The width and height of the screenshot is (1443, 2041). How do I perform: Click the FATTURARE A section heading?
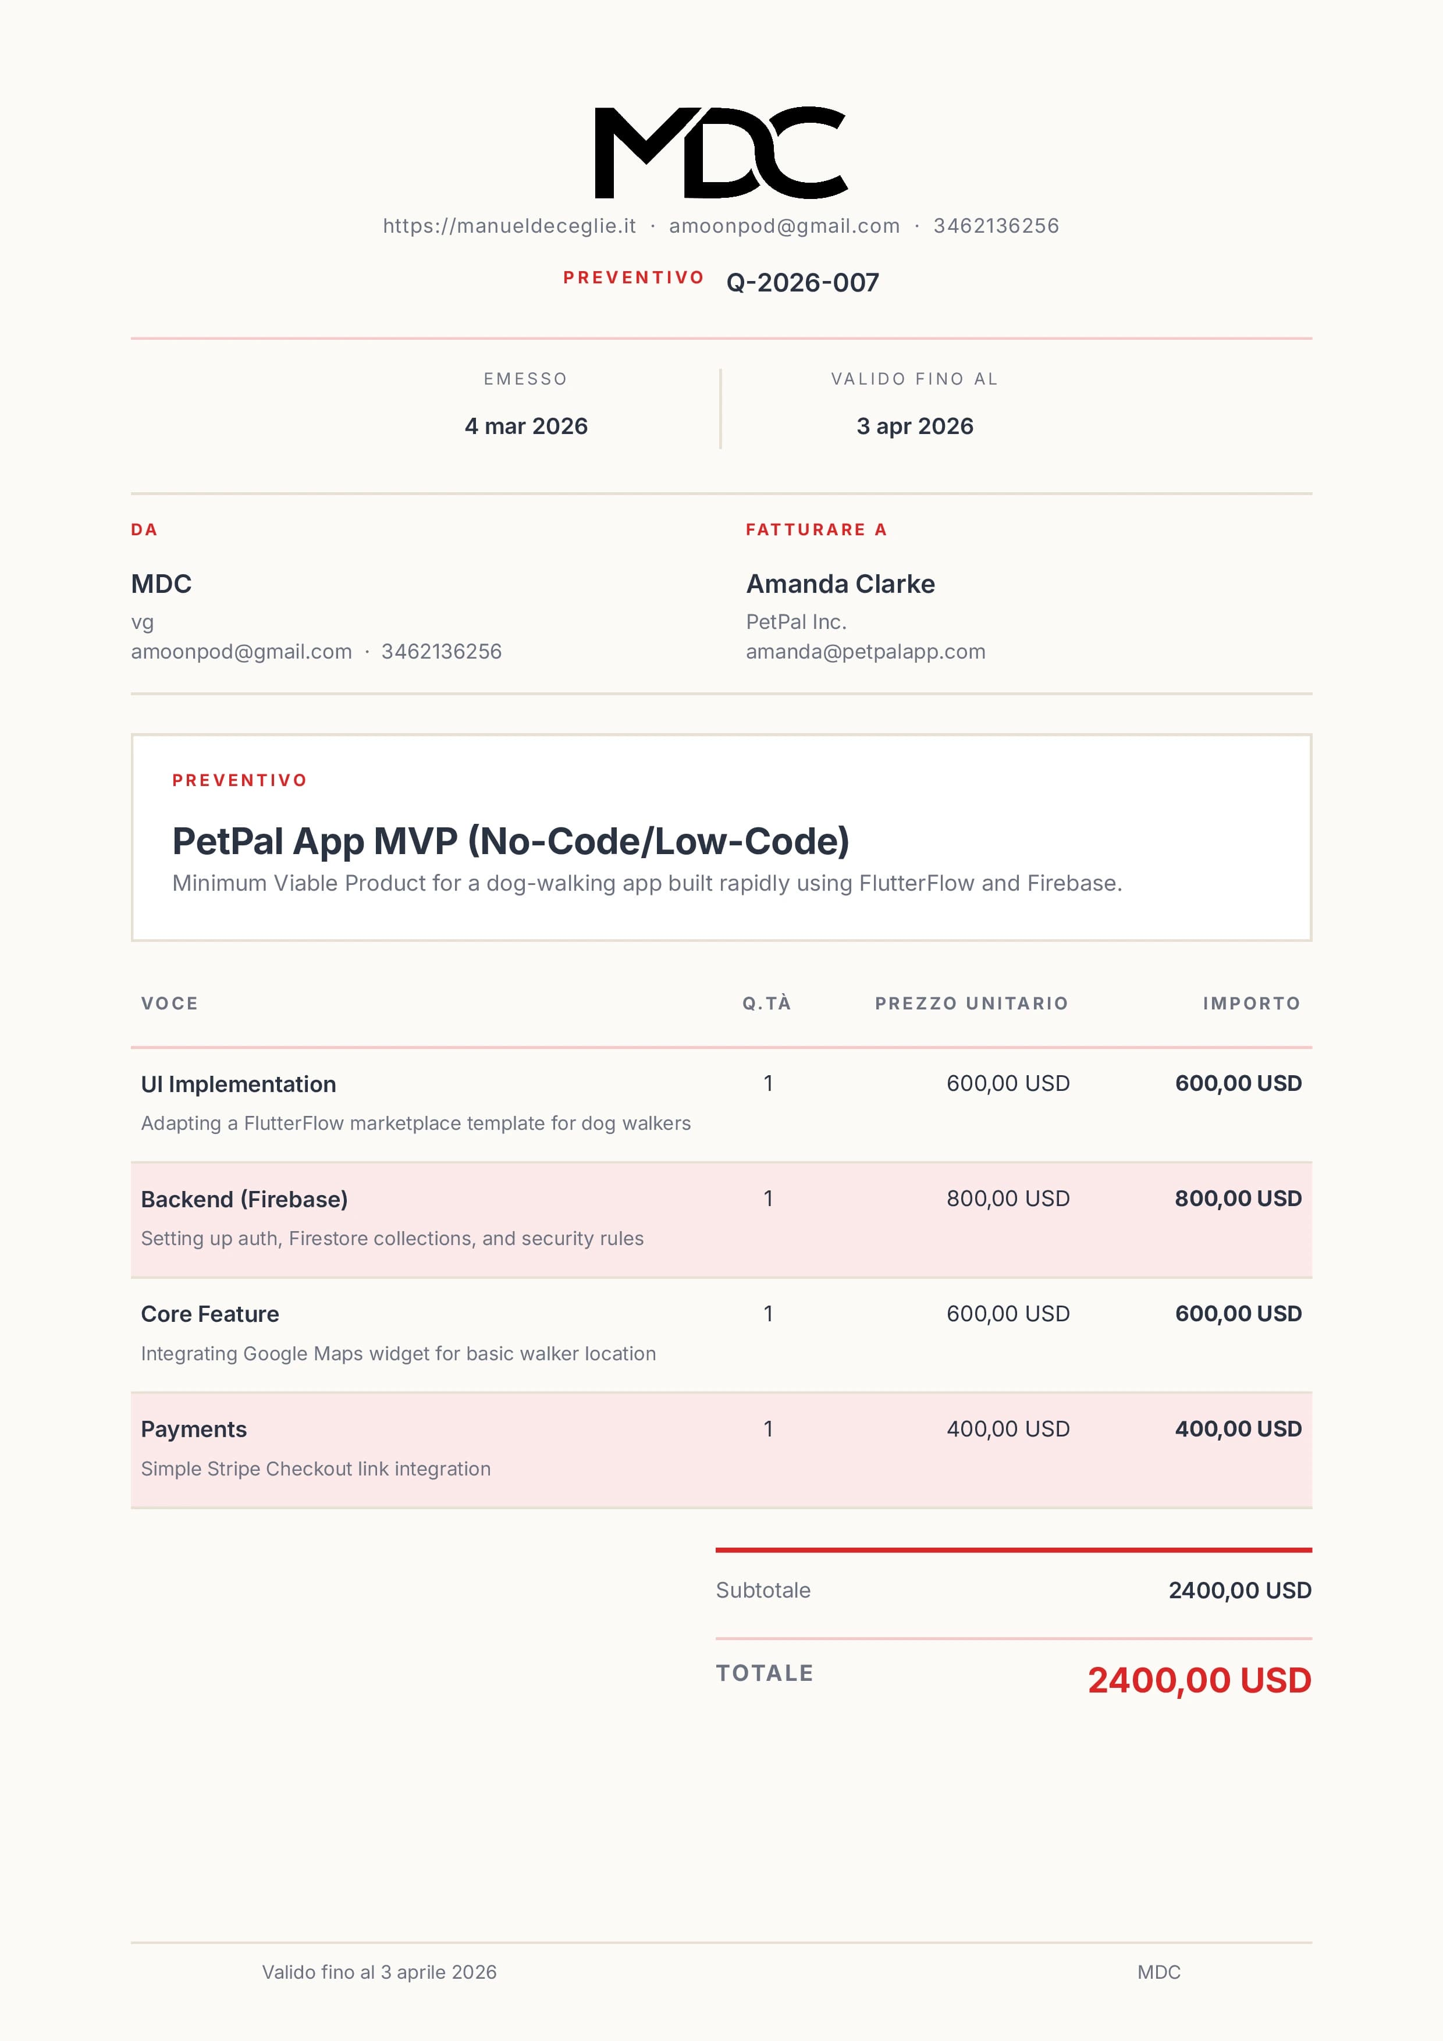coord(816,530)
